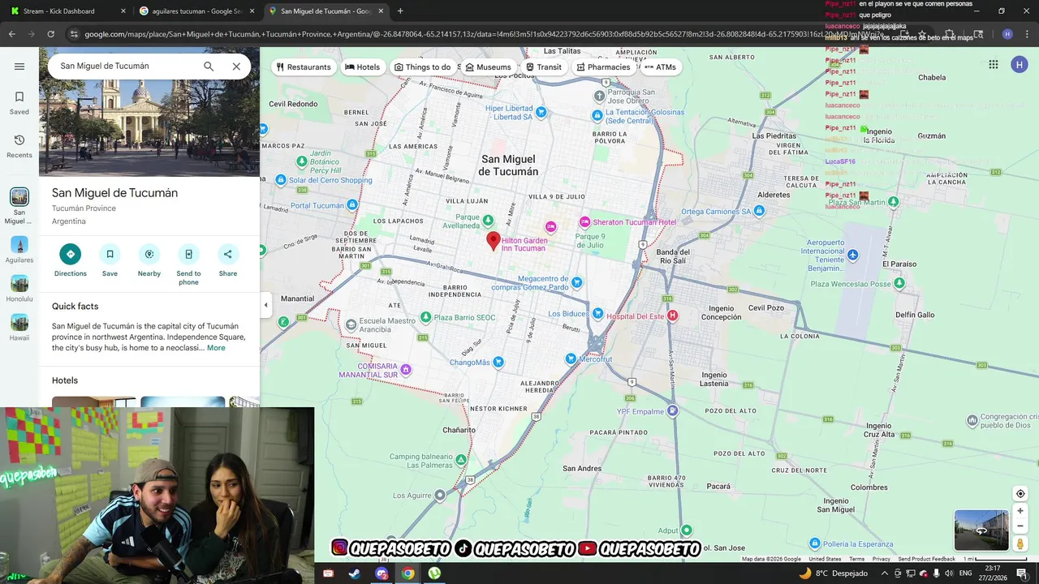The image size is (1039, 584).
Task: Click the Street View pegman icon
Action: [1020, 544]
